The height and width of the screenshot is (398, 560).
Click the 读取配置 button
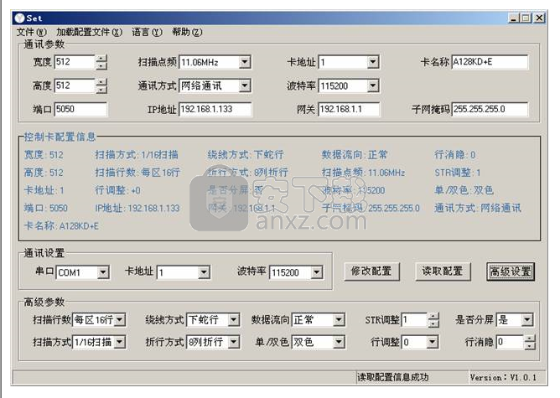pyautogui.click(x=443, y=271)
